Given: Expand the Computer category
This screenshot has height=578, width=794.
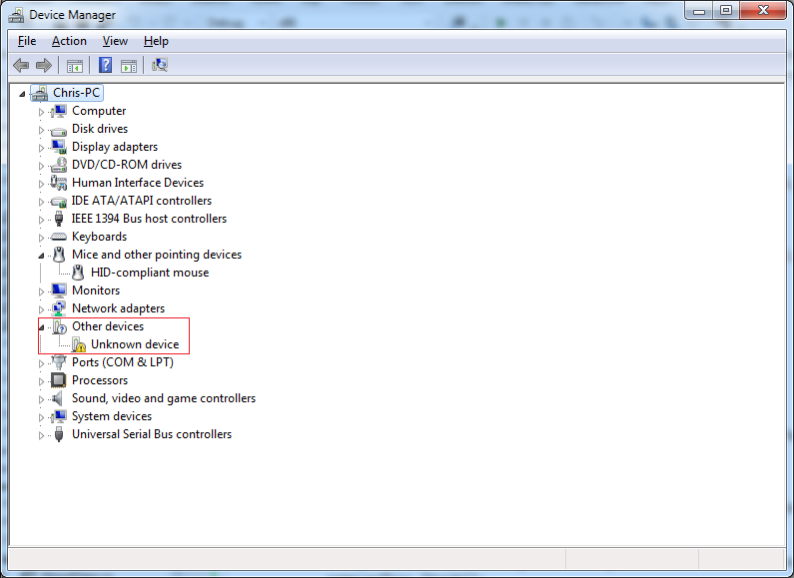Looking at the screenshot, I should point(41,112).
